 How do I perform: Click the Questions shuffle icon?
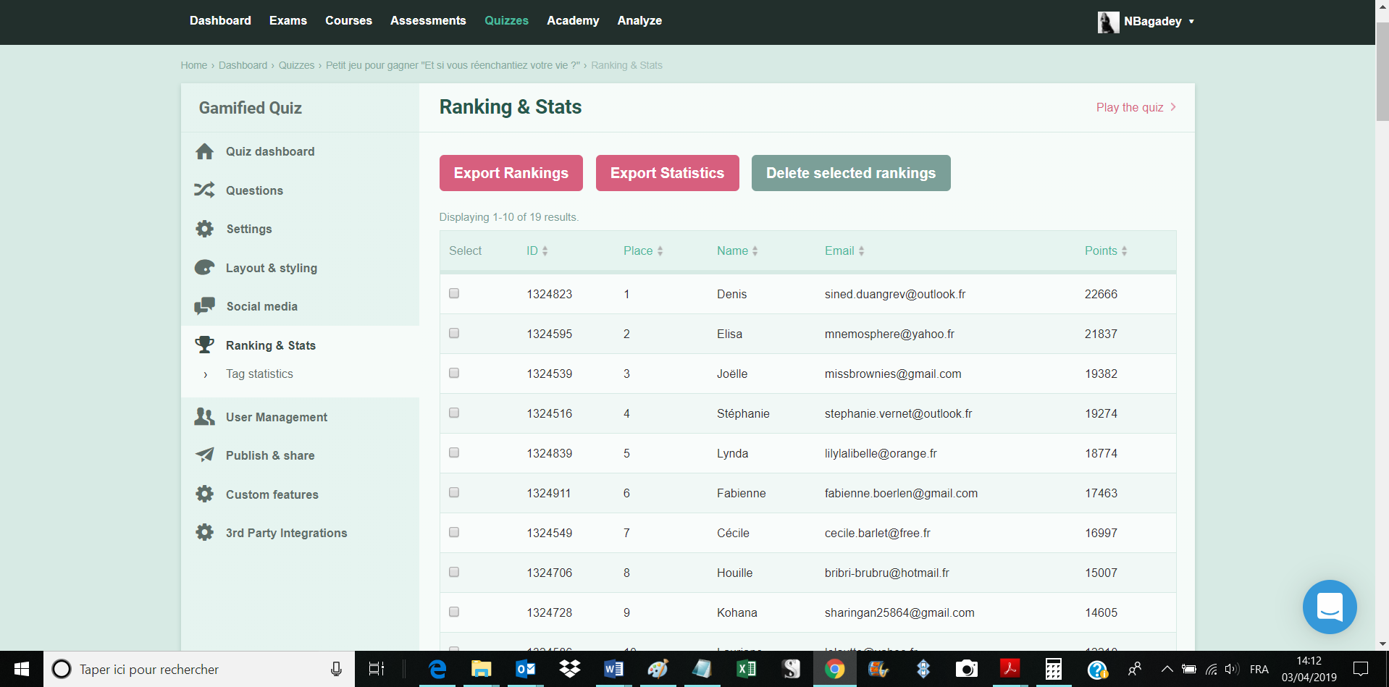204,190
